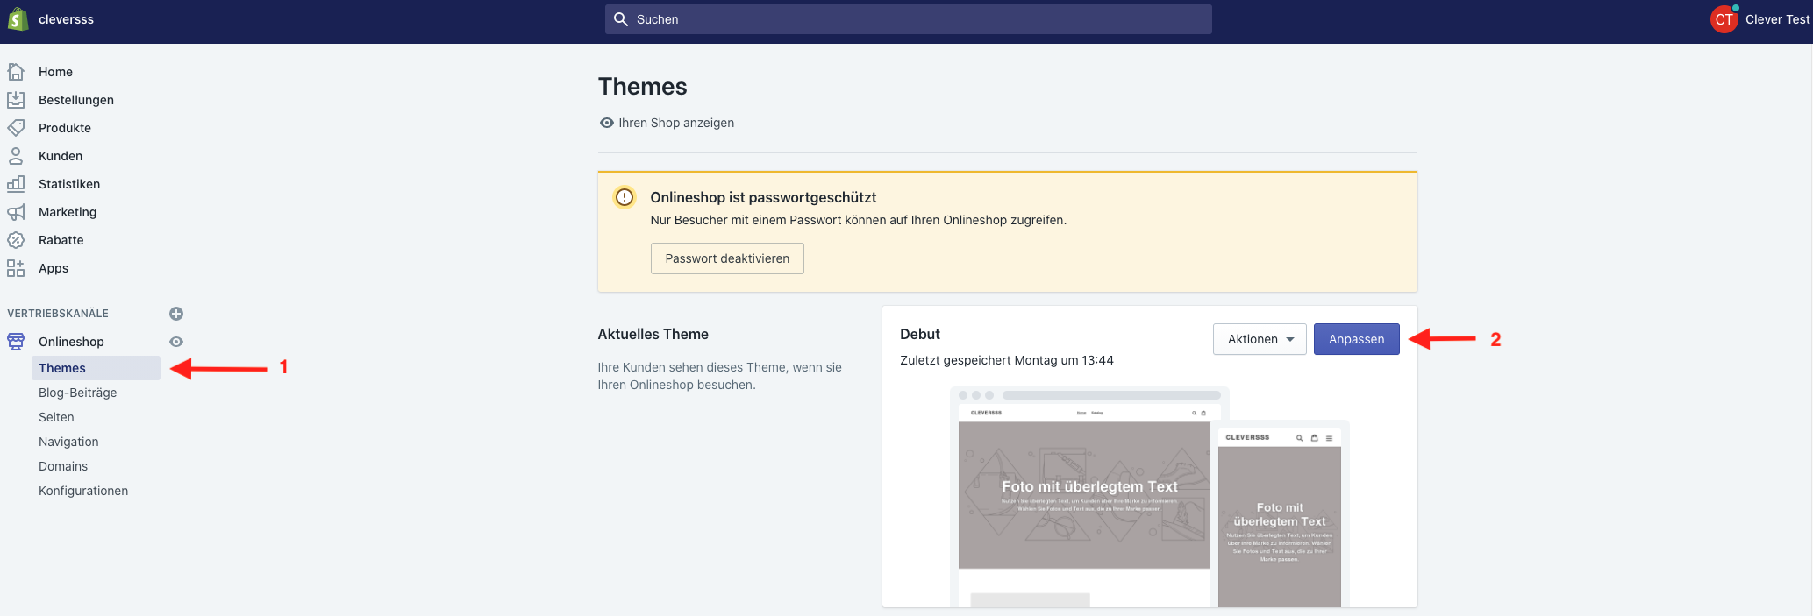
Task: Select Themes in the sidebar
Action: pos(62,368)
